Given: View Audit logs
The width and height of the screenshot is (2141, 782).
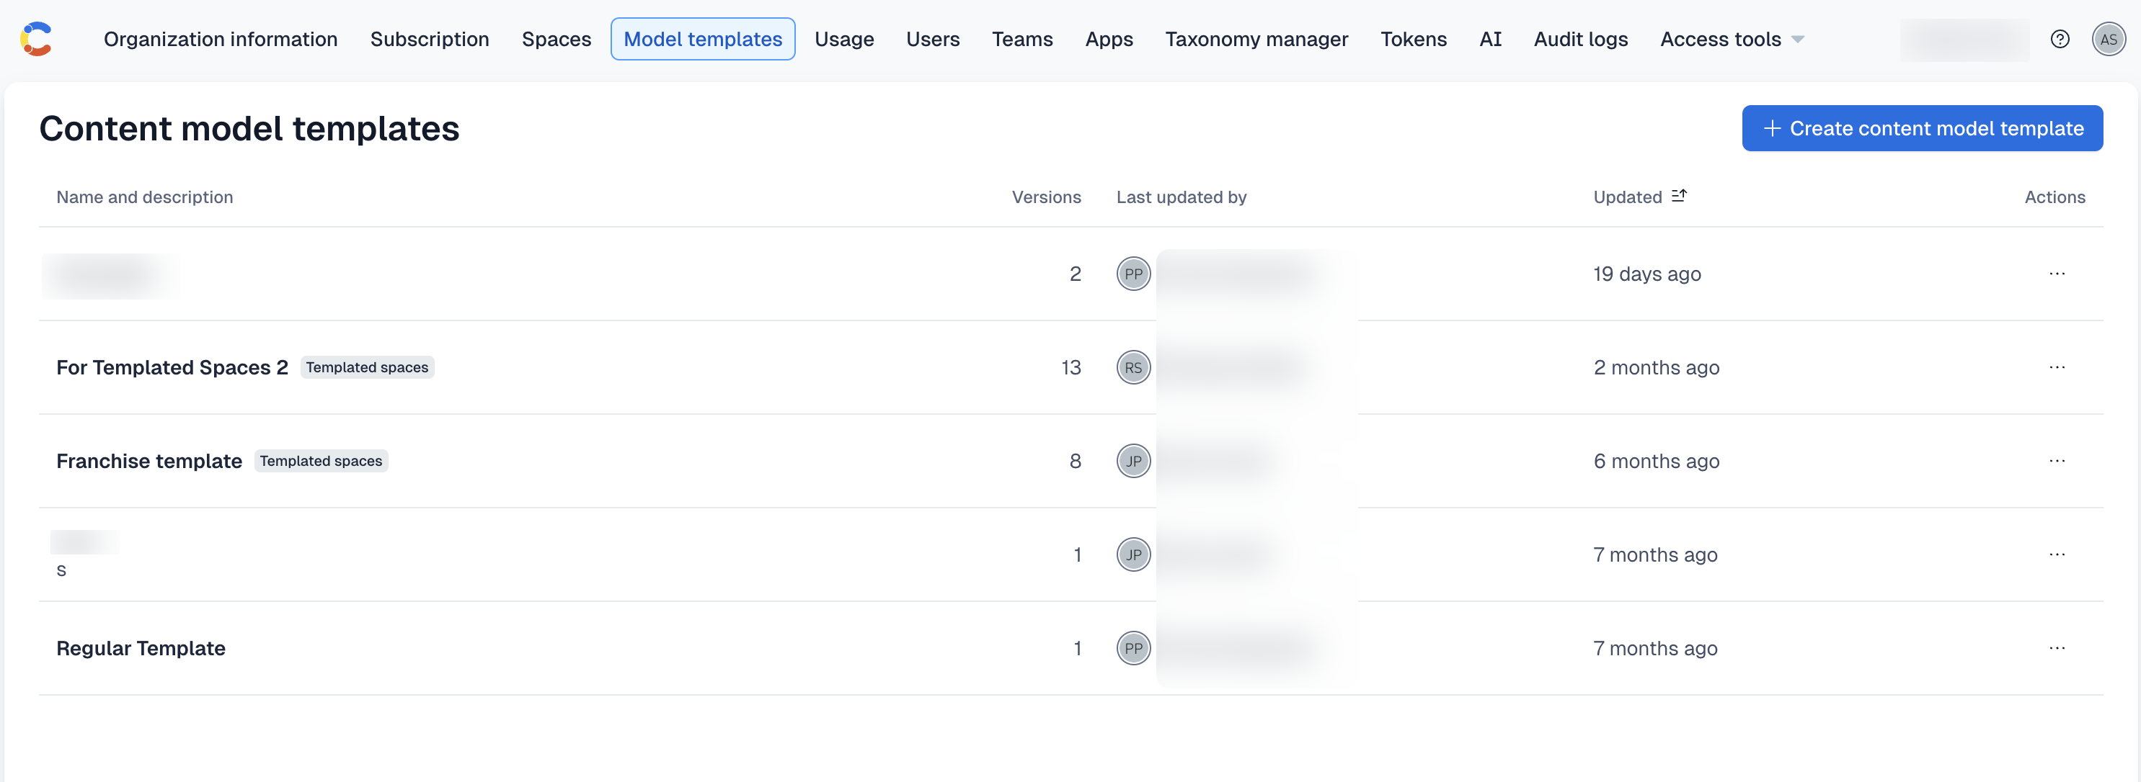Looking at the screenshot, I should (x=1580, y=39).
